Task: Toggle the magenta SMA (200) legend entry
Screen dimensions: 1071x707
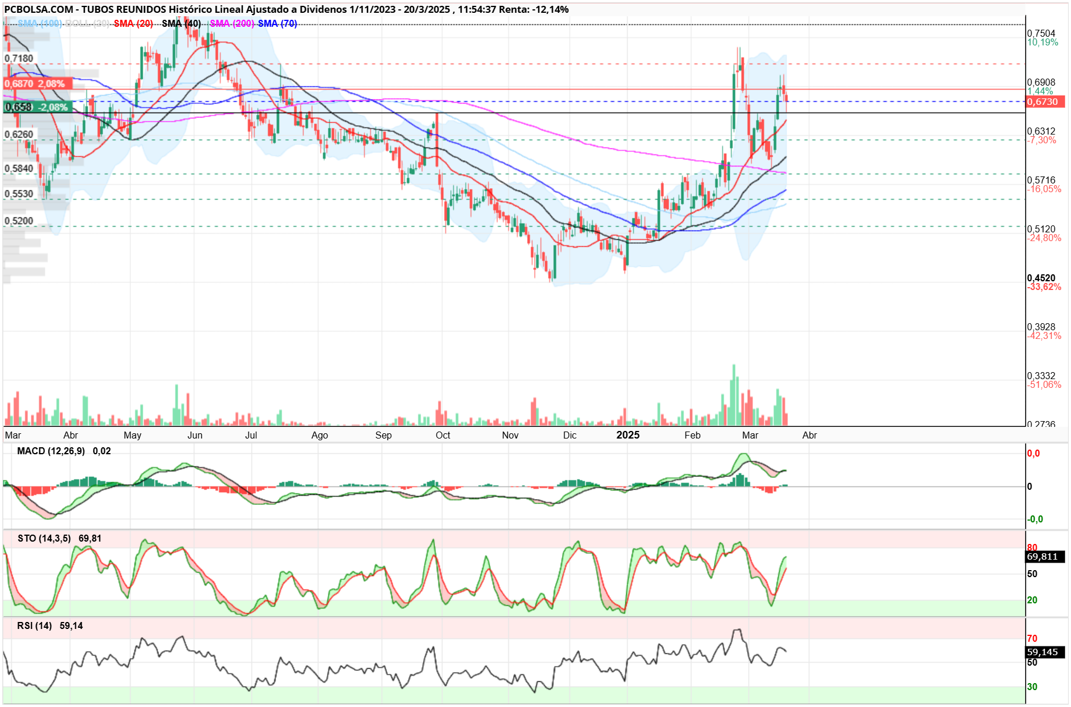Action: coord(232,23)
